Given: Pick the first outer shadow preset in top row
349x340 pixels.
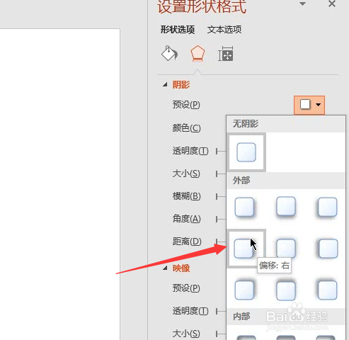Looking at the screenshot, I should [x=244, y=207].
